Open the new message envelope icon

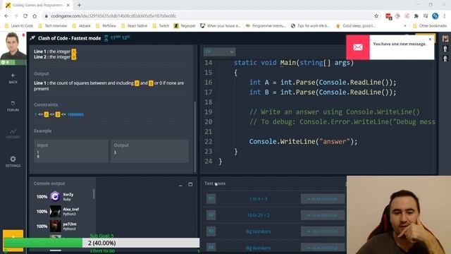[x=358, y=47]
